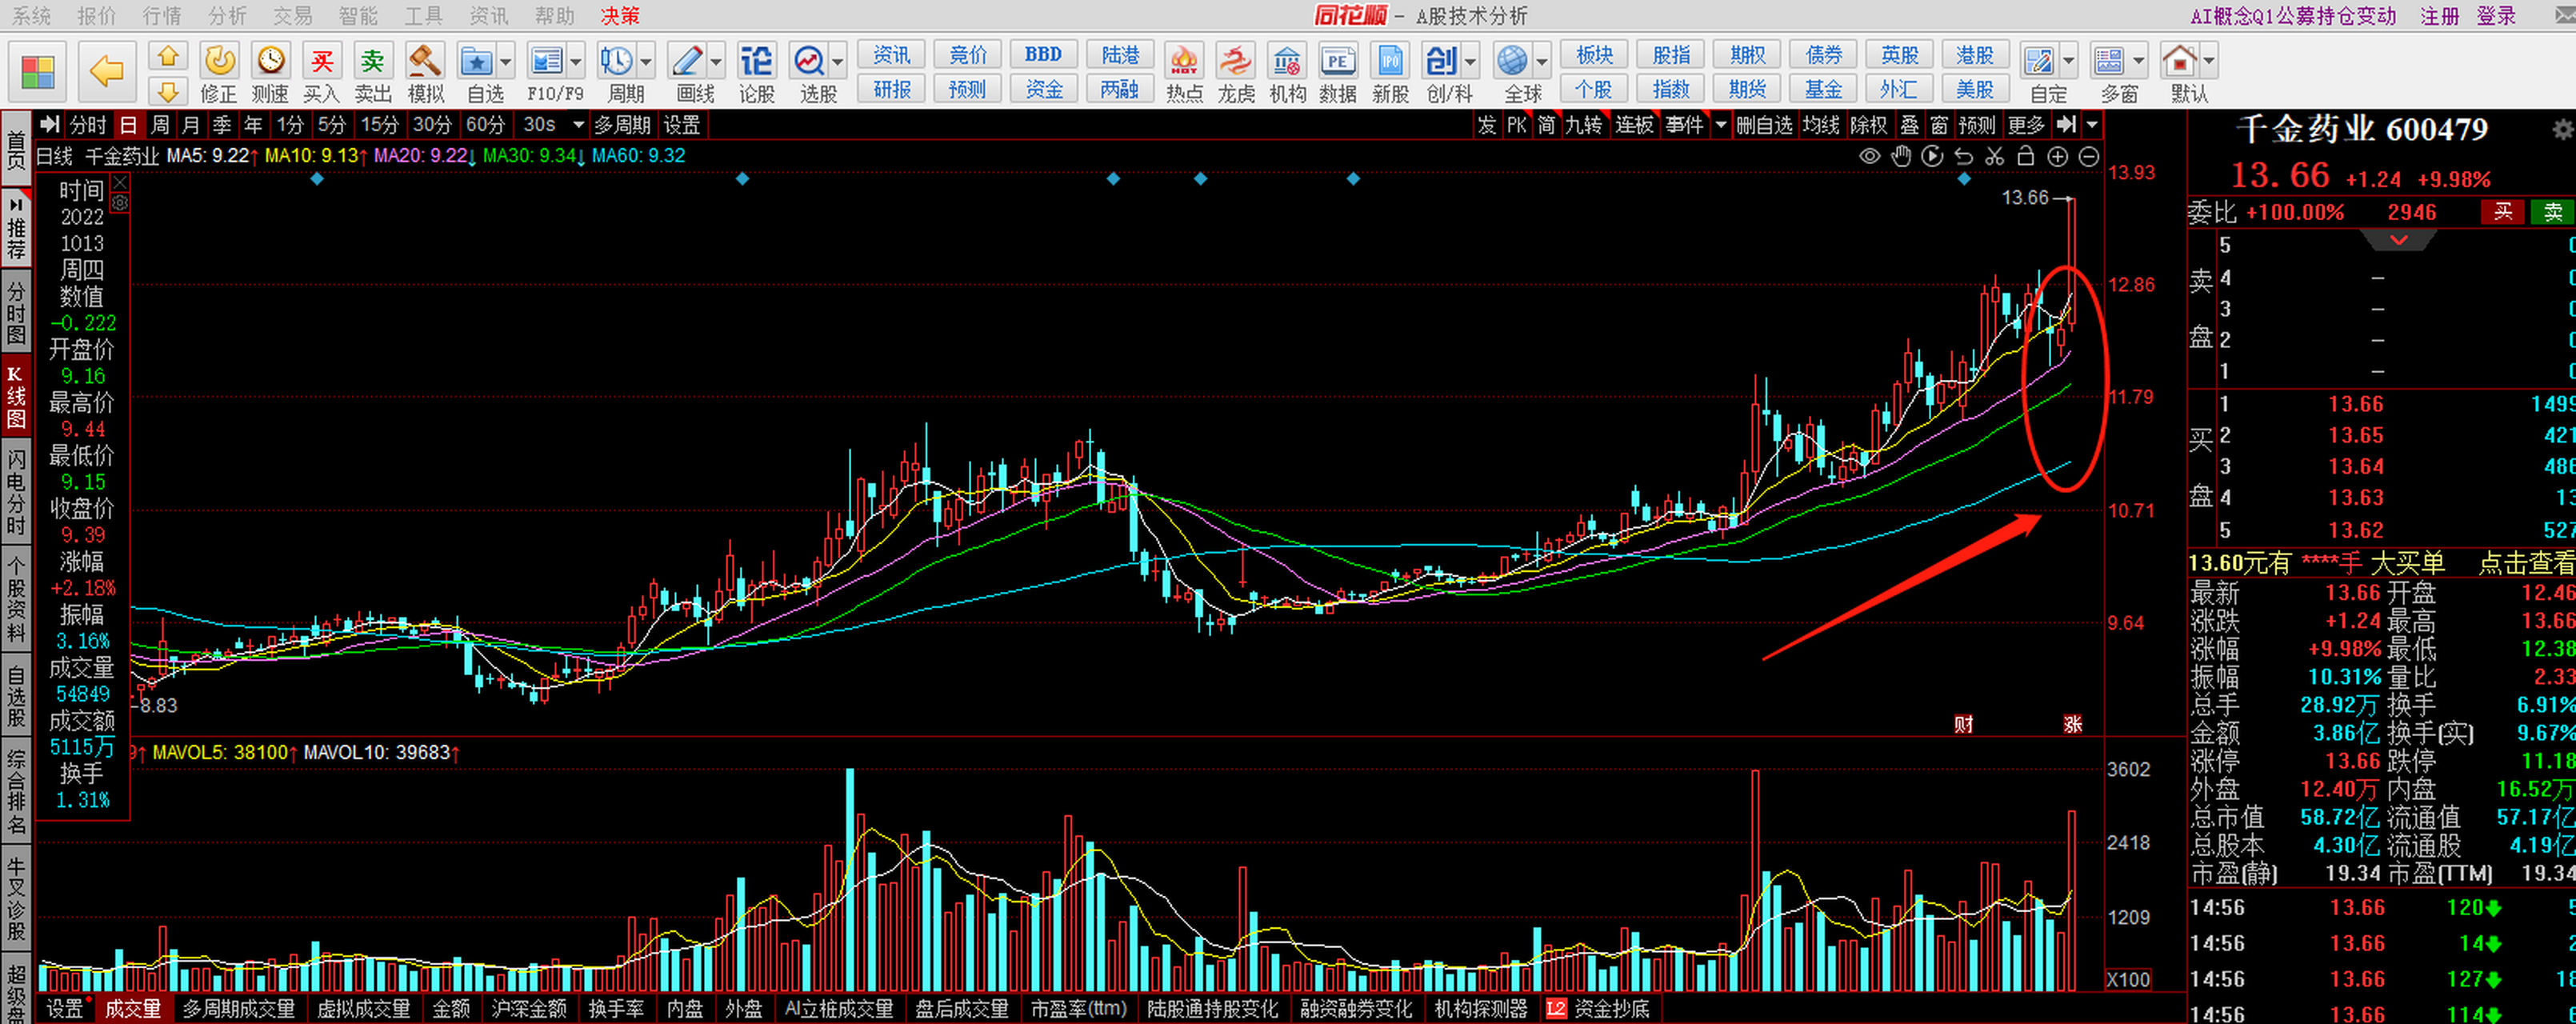This screenshot has width=2576, height=1024.
Task: Click 点击查看 link for big orders
Action: [x=2526, y=564]
